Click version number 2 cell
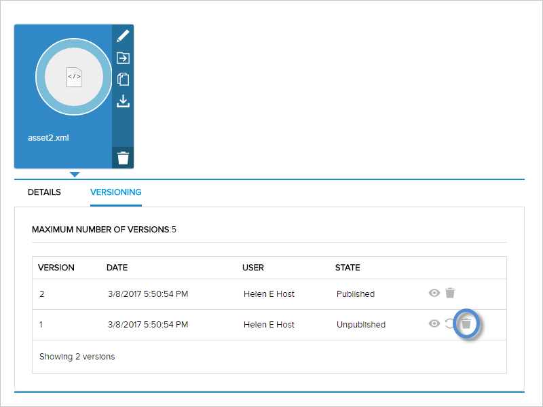The height and width of the screenshot is (407, 543). pyautogui.click(x=42, y=294)
